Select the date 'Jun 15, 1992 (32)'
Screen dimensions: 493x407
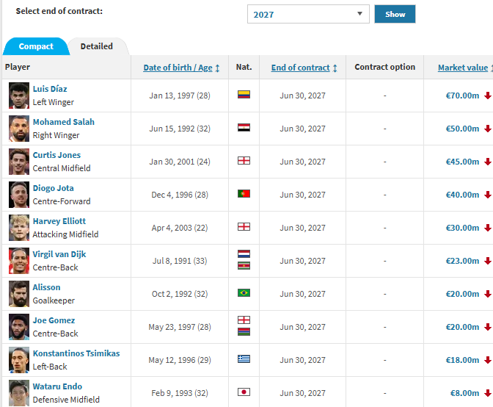[x=180, y=129]
